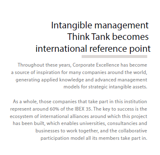
Task: Click the heading line "Think Tank becomes"
Action: (108, 37)
